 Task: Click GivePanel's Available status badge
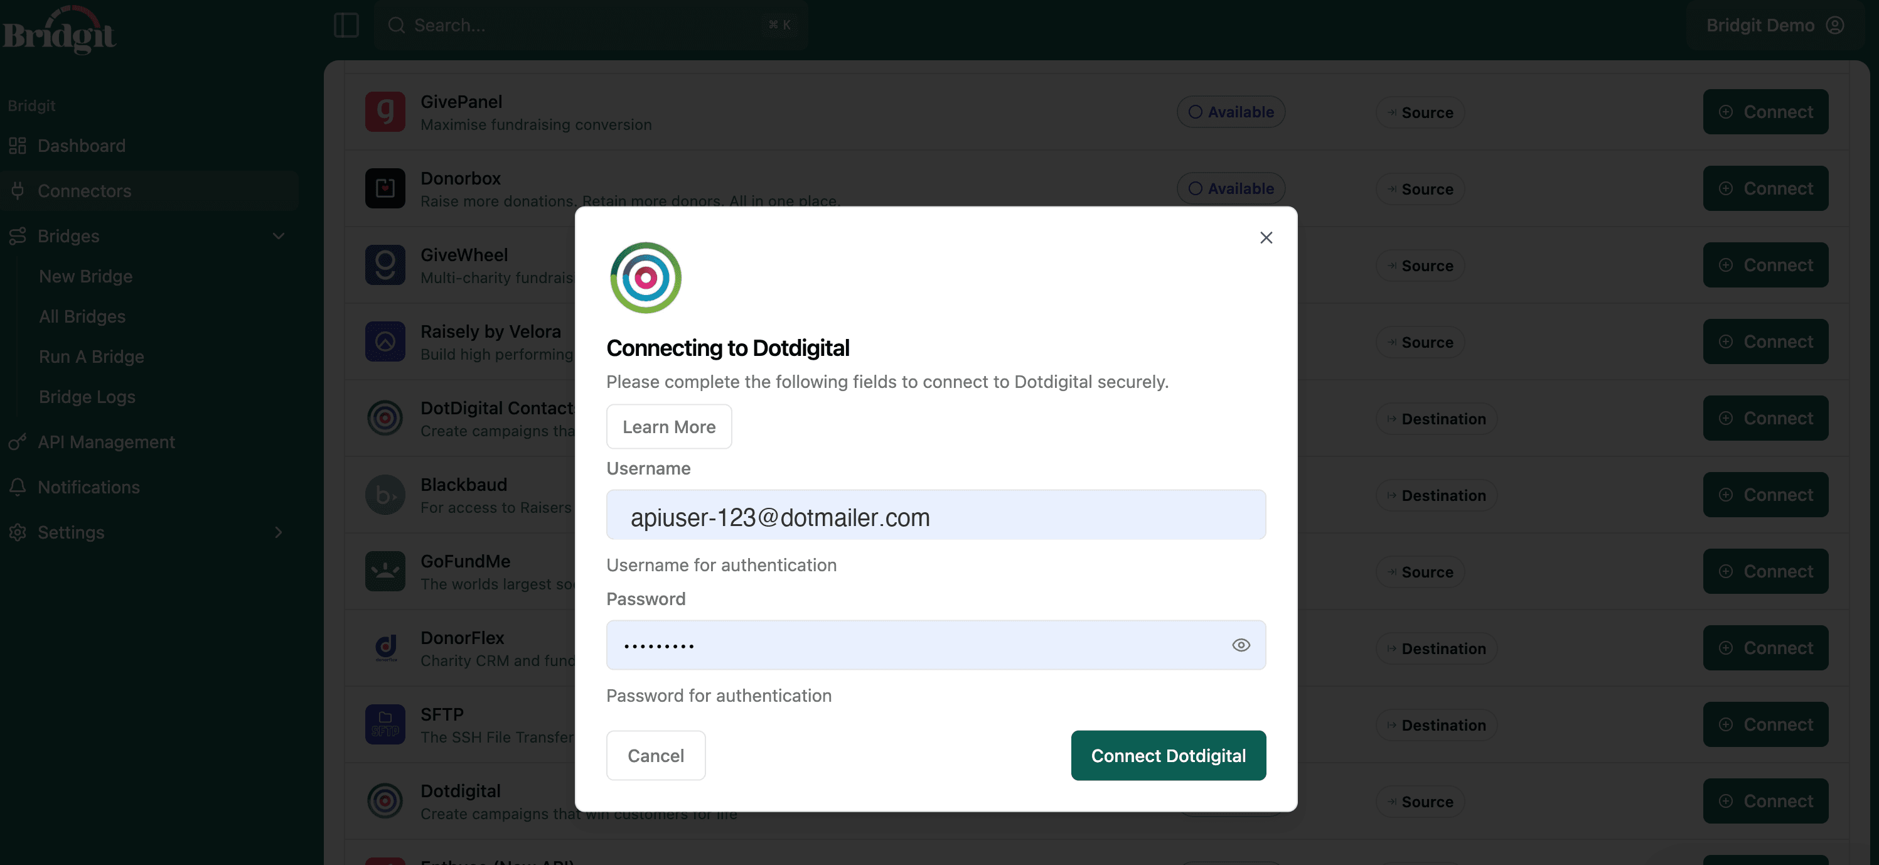tap(1230, 112)
